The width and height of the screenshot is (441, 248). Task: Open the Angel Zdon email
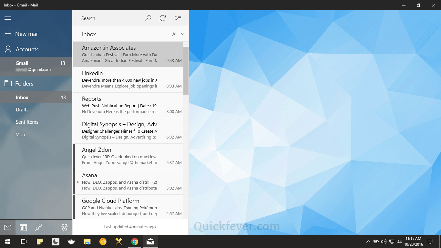pyautogui.click(x=128, y=156)
